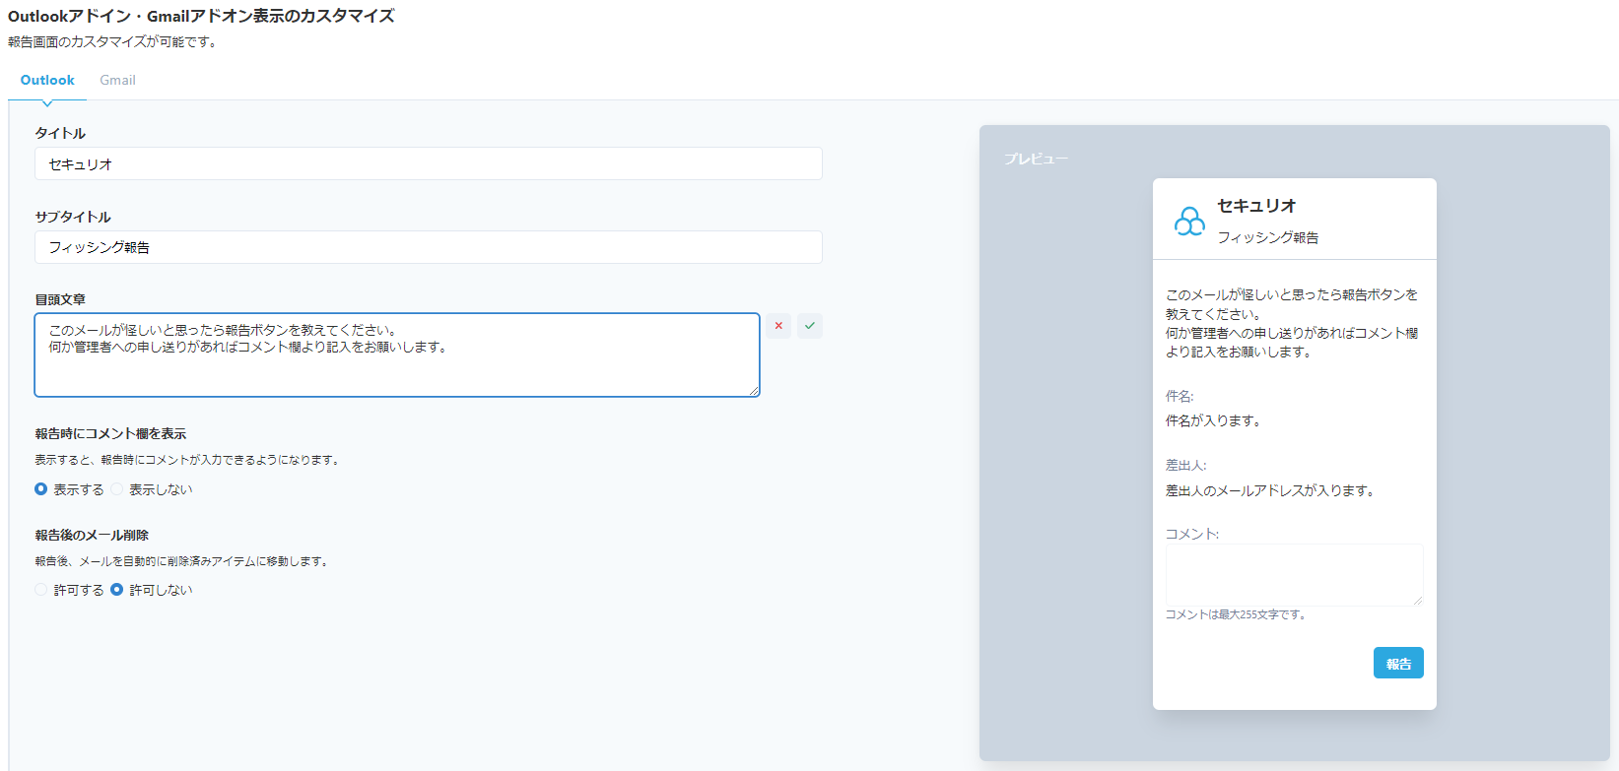Click the page heading Outlookアドイン・Gmailアドオン表示のカスタマイズ

pos(201,16)
